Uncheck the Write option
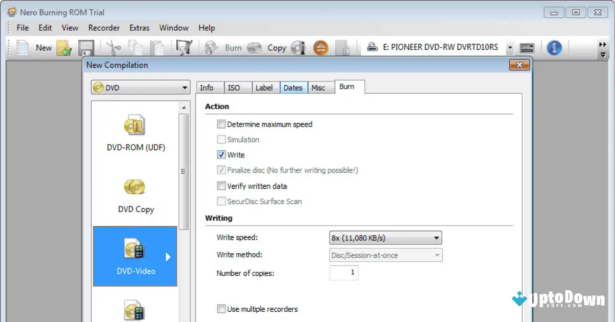The height and width of the screenshot is (322, 615). click(221, 154)
